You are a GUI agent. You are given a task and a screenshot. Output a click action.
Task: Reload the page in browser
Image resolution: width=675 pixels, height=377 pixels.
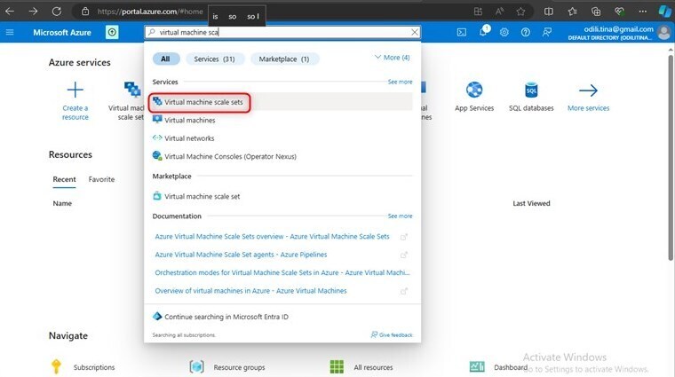(56, 12)
